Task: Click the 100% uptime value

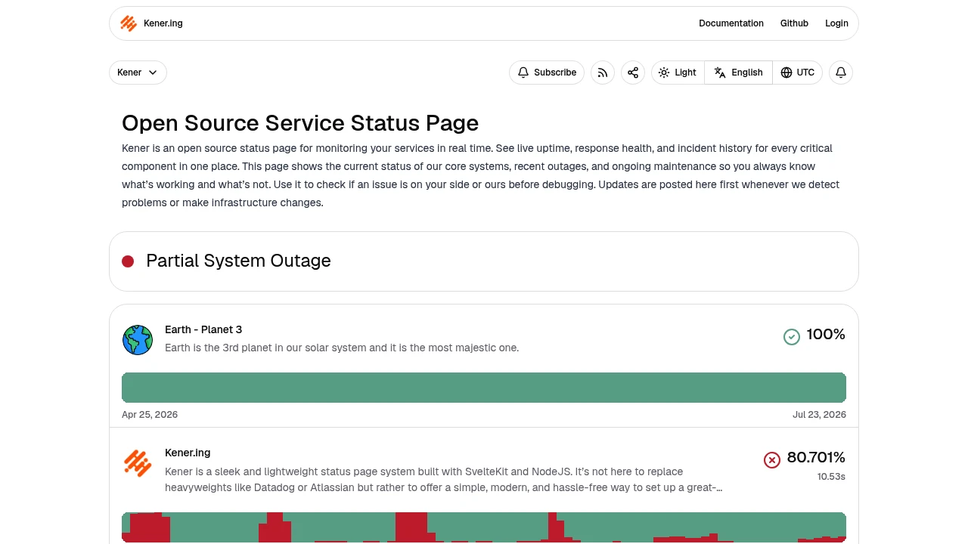Action: pos(826,335)
